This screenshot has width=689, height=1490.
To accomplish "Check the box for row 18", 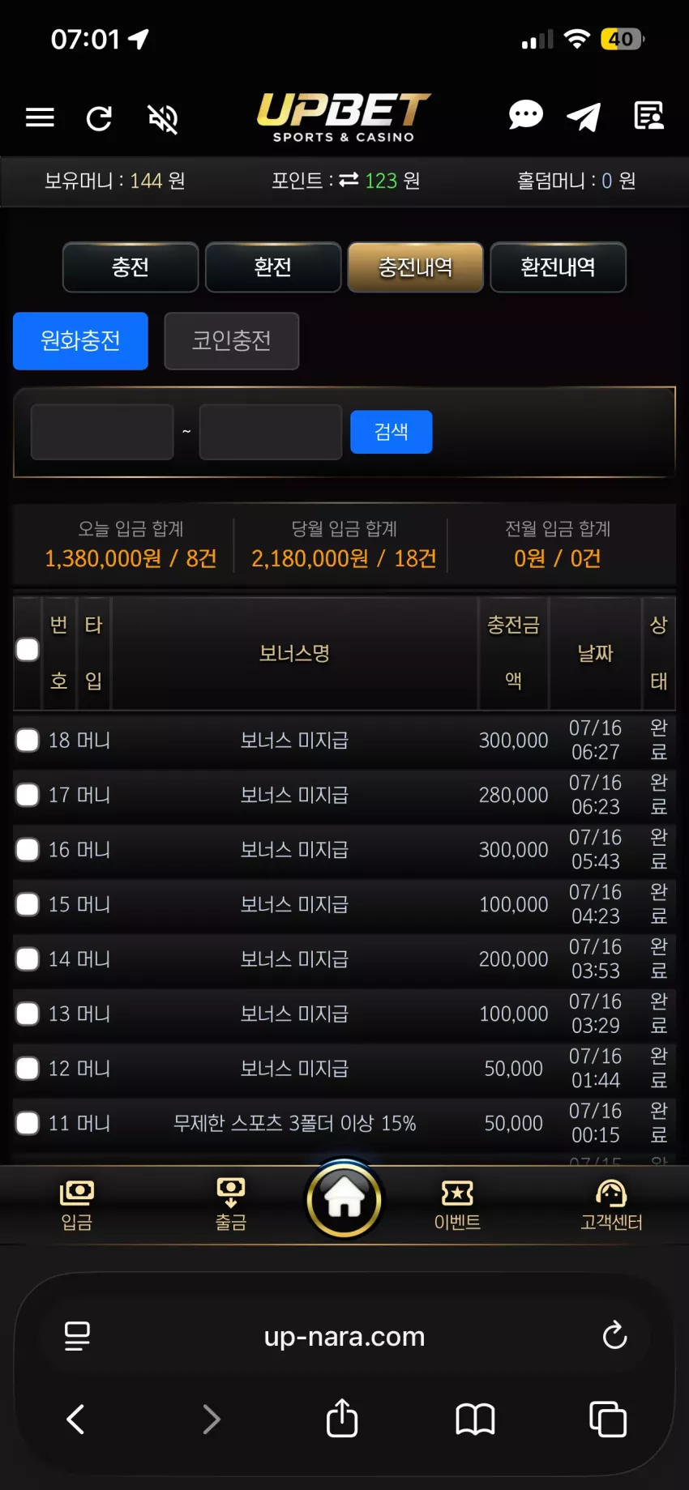I will 28,741.
